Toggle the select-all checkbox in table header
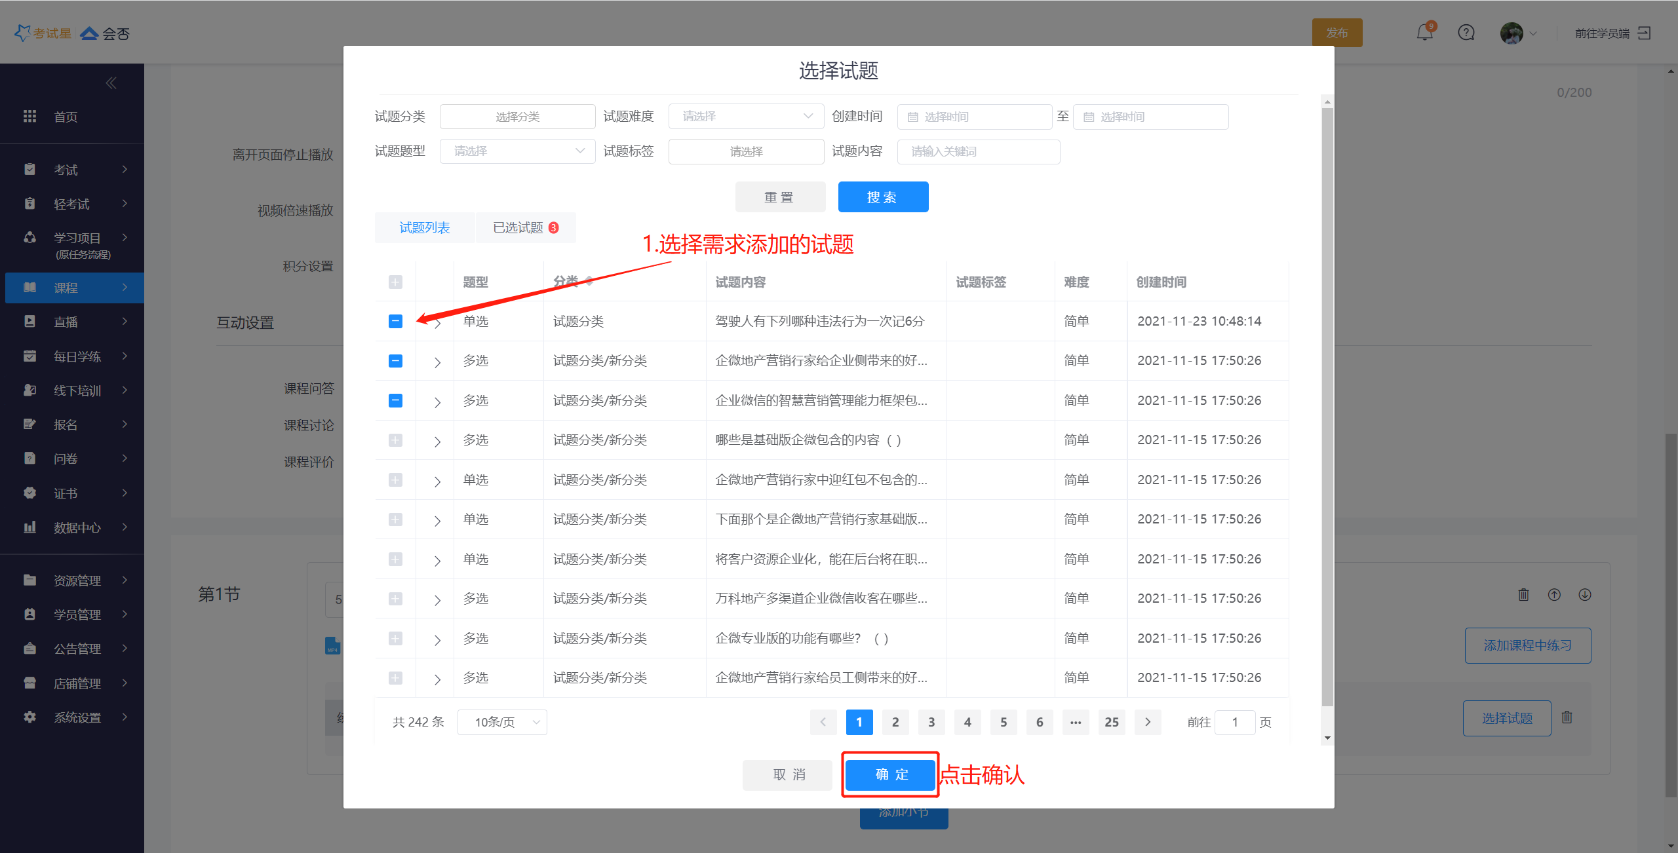 395,282
